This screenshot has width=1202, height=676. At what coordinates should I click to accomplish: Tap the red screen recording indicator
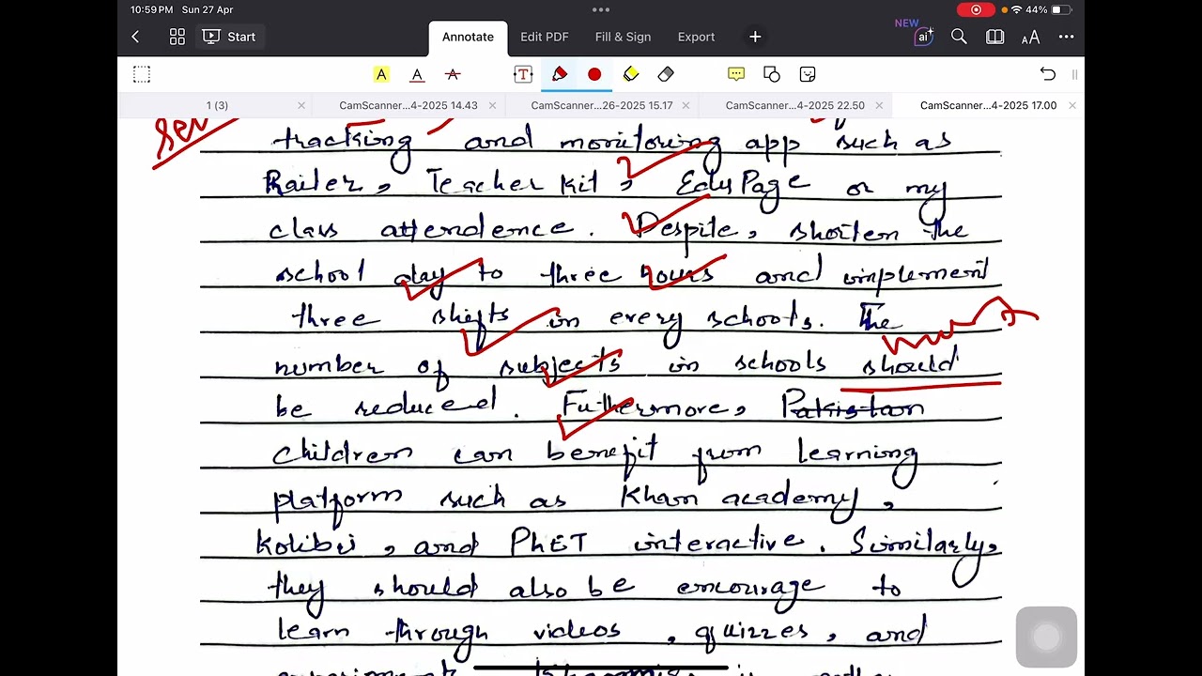(976, 9)
